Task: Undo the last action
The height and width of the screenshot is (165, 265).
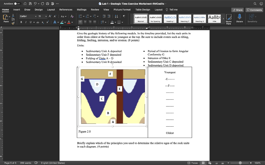Action: [35, 4]
